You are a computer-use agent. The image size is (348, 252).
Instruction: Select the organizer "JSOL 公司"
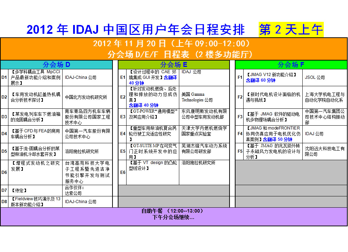click(315, 77)
